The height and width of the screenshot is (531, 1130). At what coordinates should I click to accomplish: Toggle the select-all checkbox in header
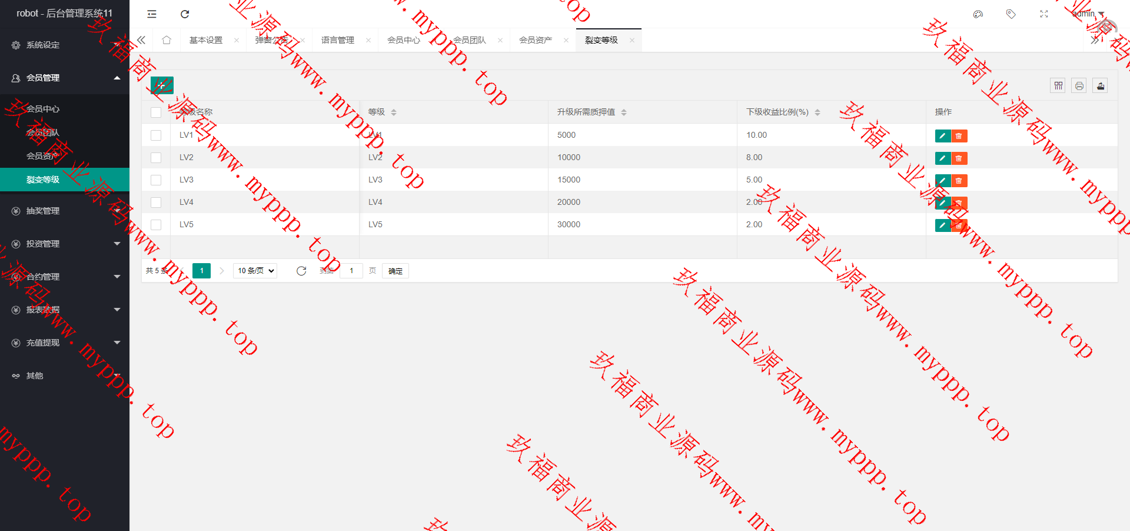point(156,112)
